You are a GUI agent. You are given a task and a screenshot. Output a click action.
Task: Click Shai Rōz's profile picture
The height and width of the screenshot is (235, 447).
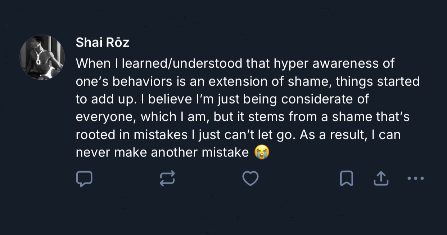[x=42, y=57]
